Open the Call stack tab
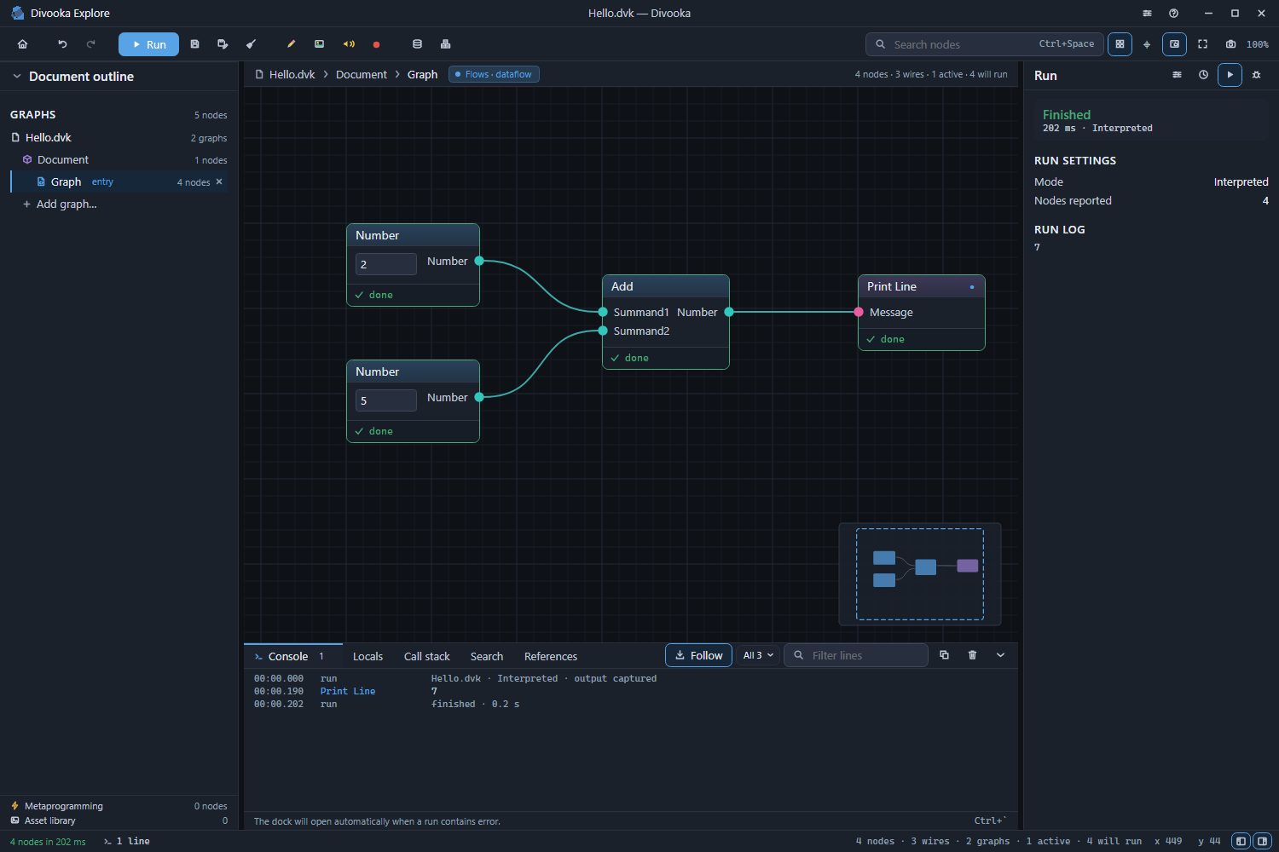Image resolution: width=1279 pixels, height=852 pixels. click(x=426, y=656)
